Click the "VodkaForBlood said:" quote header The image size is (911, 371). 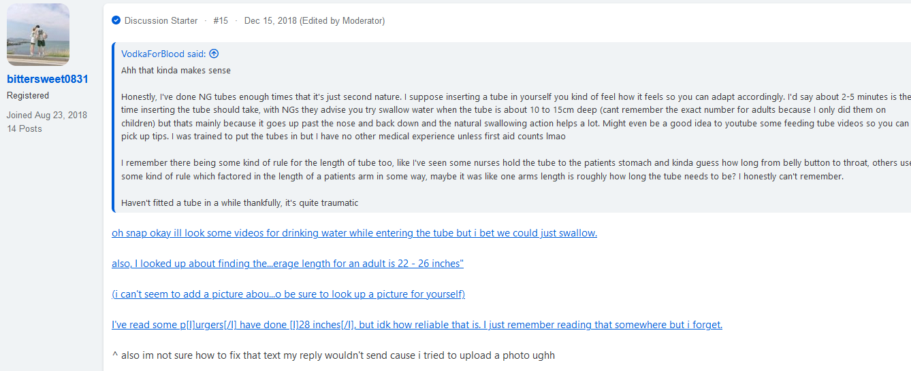click(x=163, y=54)
